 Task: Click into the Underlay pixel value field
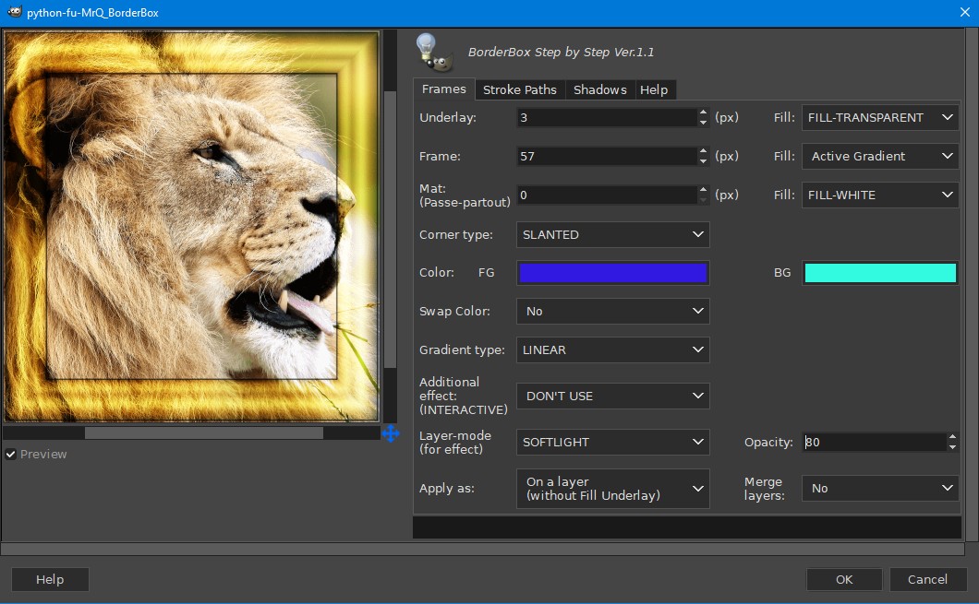point(606,118)
